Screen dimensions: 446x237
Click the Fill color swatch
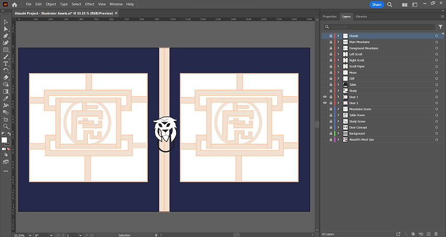click(x=4, y=140)
